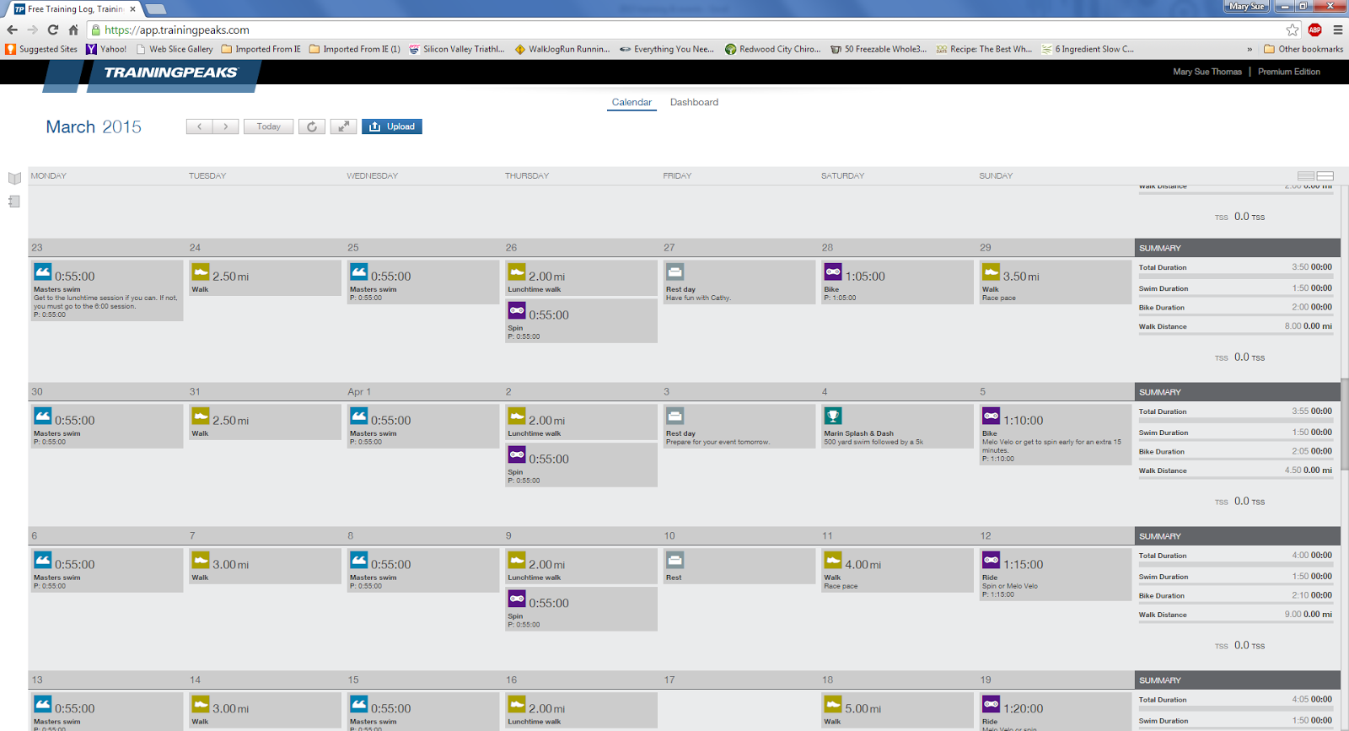
Task: Click the TrainingPeaks logo
Action: pos(170,73)
